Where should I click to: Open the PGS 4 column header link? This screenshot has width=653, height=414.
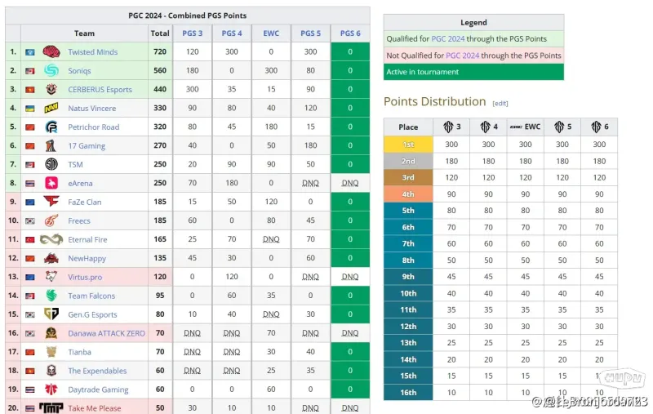point(232,33)
